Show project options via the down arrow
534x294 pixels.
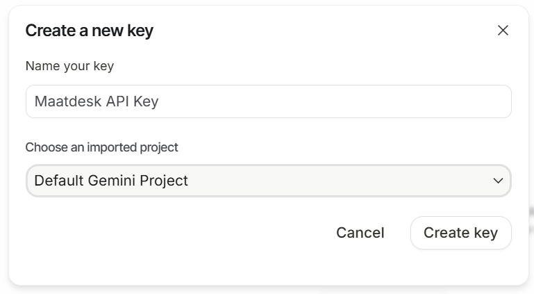[497, 181]
